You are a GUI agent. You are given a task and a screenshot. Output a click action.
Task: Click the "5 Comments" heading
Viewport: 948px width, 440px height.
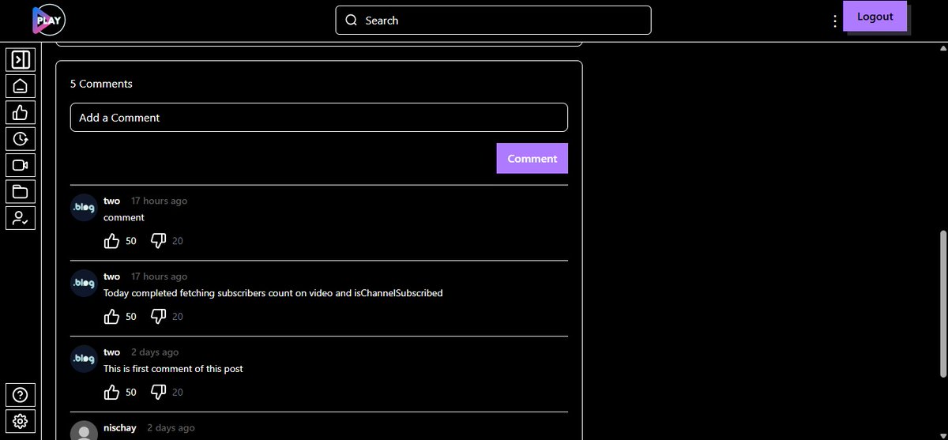(101, 84)
